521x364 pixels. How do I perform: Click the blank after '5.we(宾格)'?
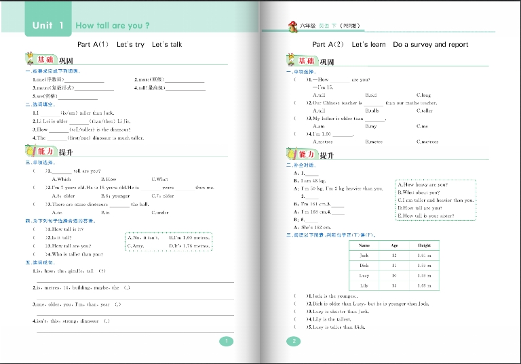(x=78, y=96)
